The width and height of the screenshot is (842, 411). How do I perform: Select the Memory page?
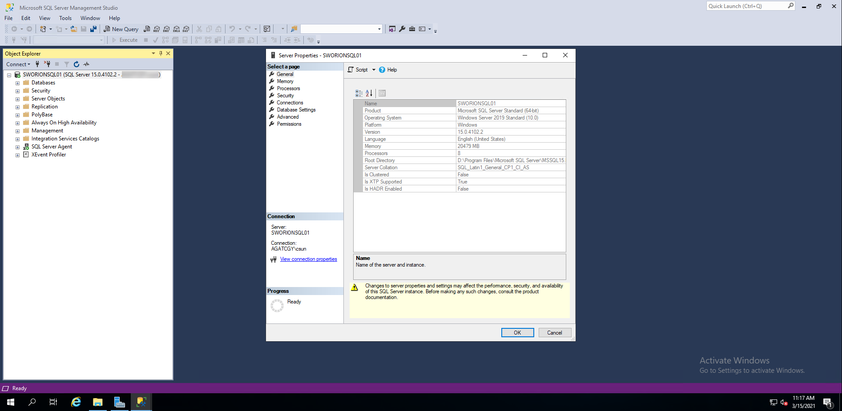point(285,81)
